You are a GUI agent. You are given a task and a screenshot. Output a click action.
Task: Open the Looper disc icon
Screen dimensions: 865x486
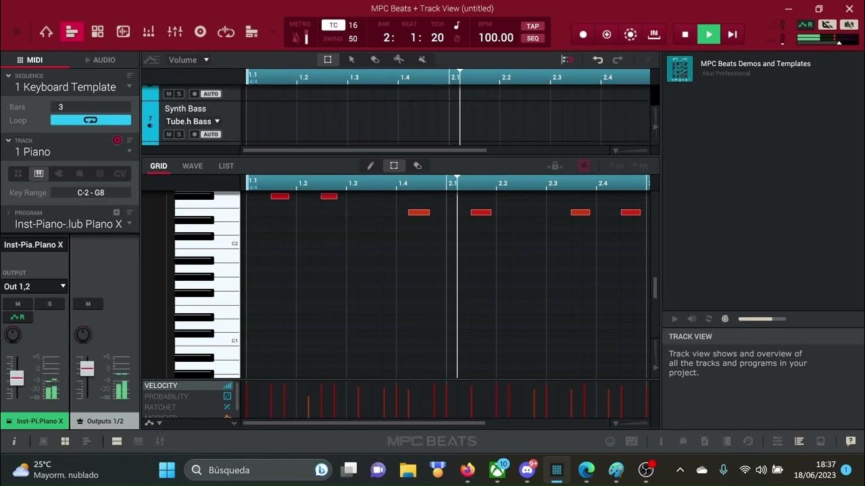(x=200, y=32)
